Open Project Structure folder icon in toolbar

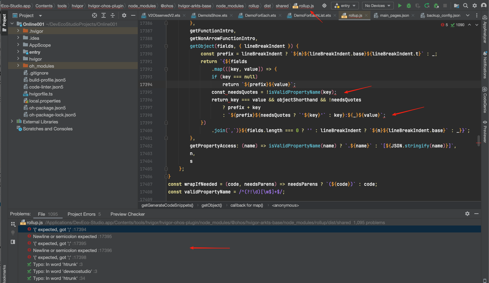(x=457, y=6)
